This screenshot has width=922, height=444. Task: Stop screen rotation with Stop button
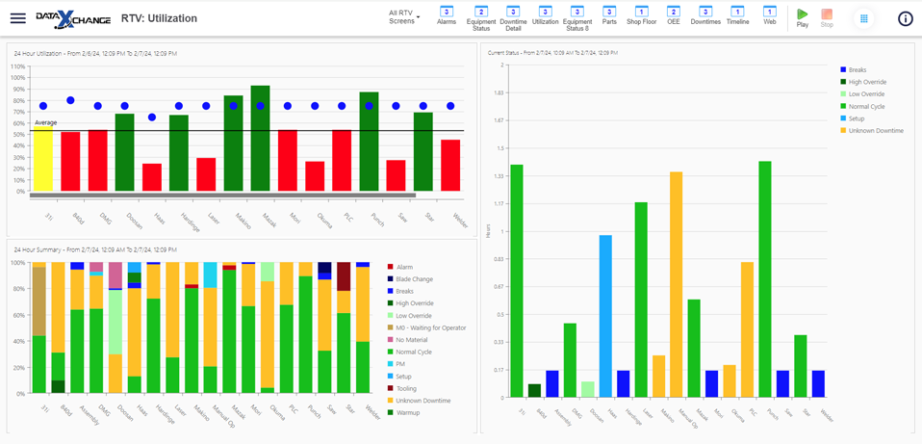coord(827,18)
